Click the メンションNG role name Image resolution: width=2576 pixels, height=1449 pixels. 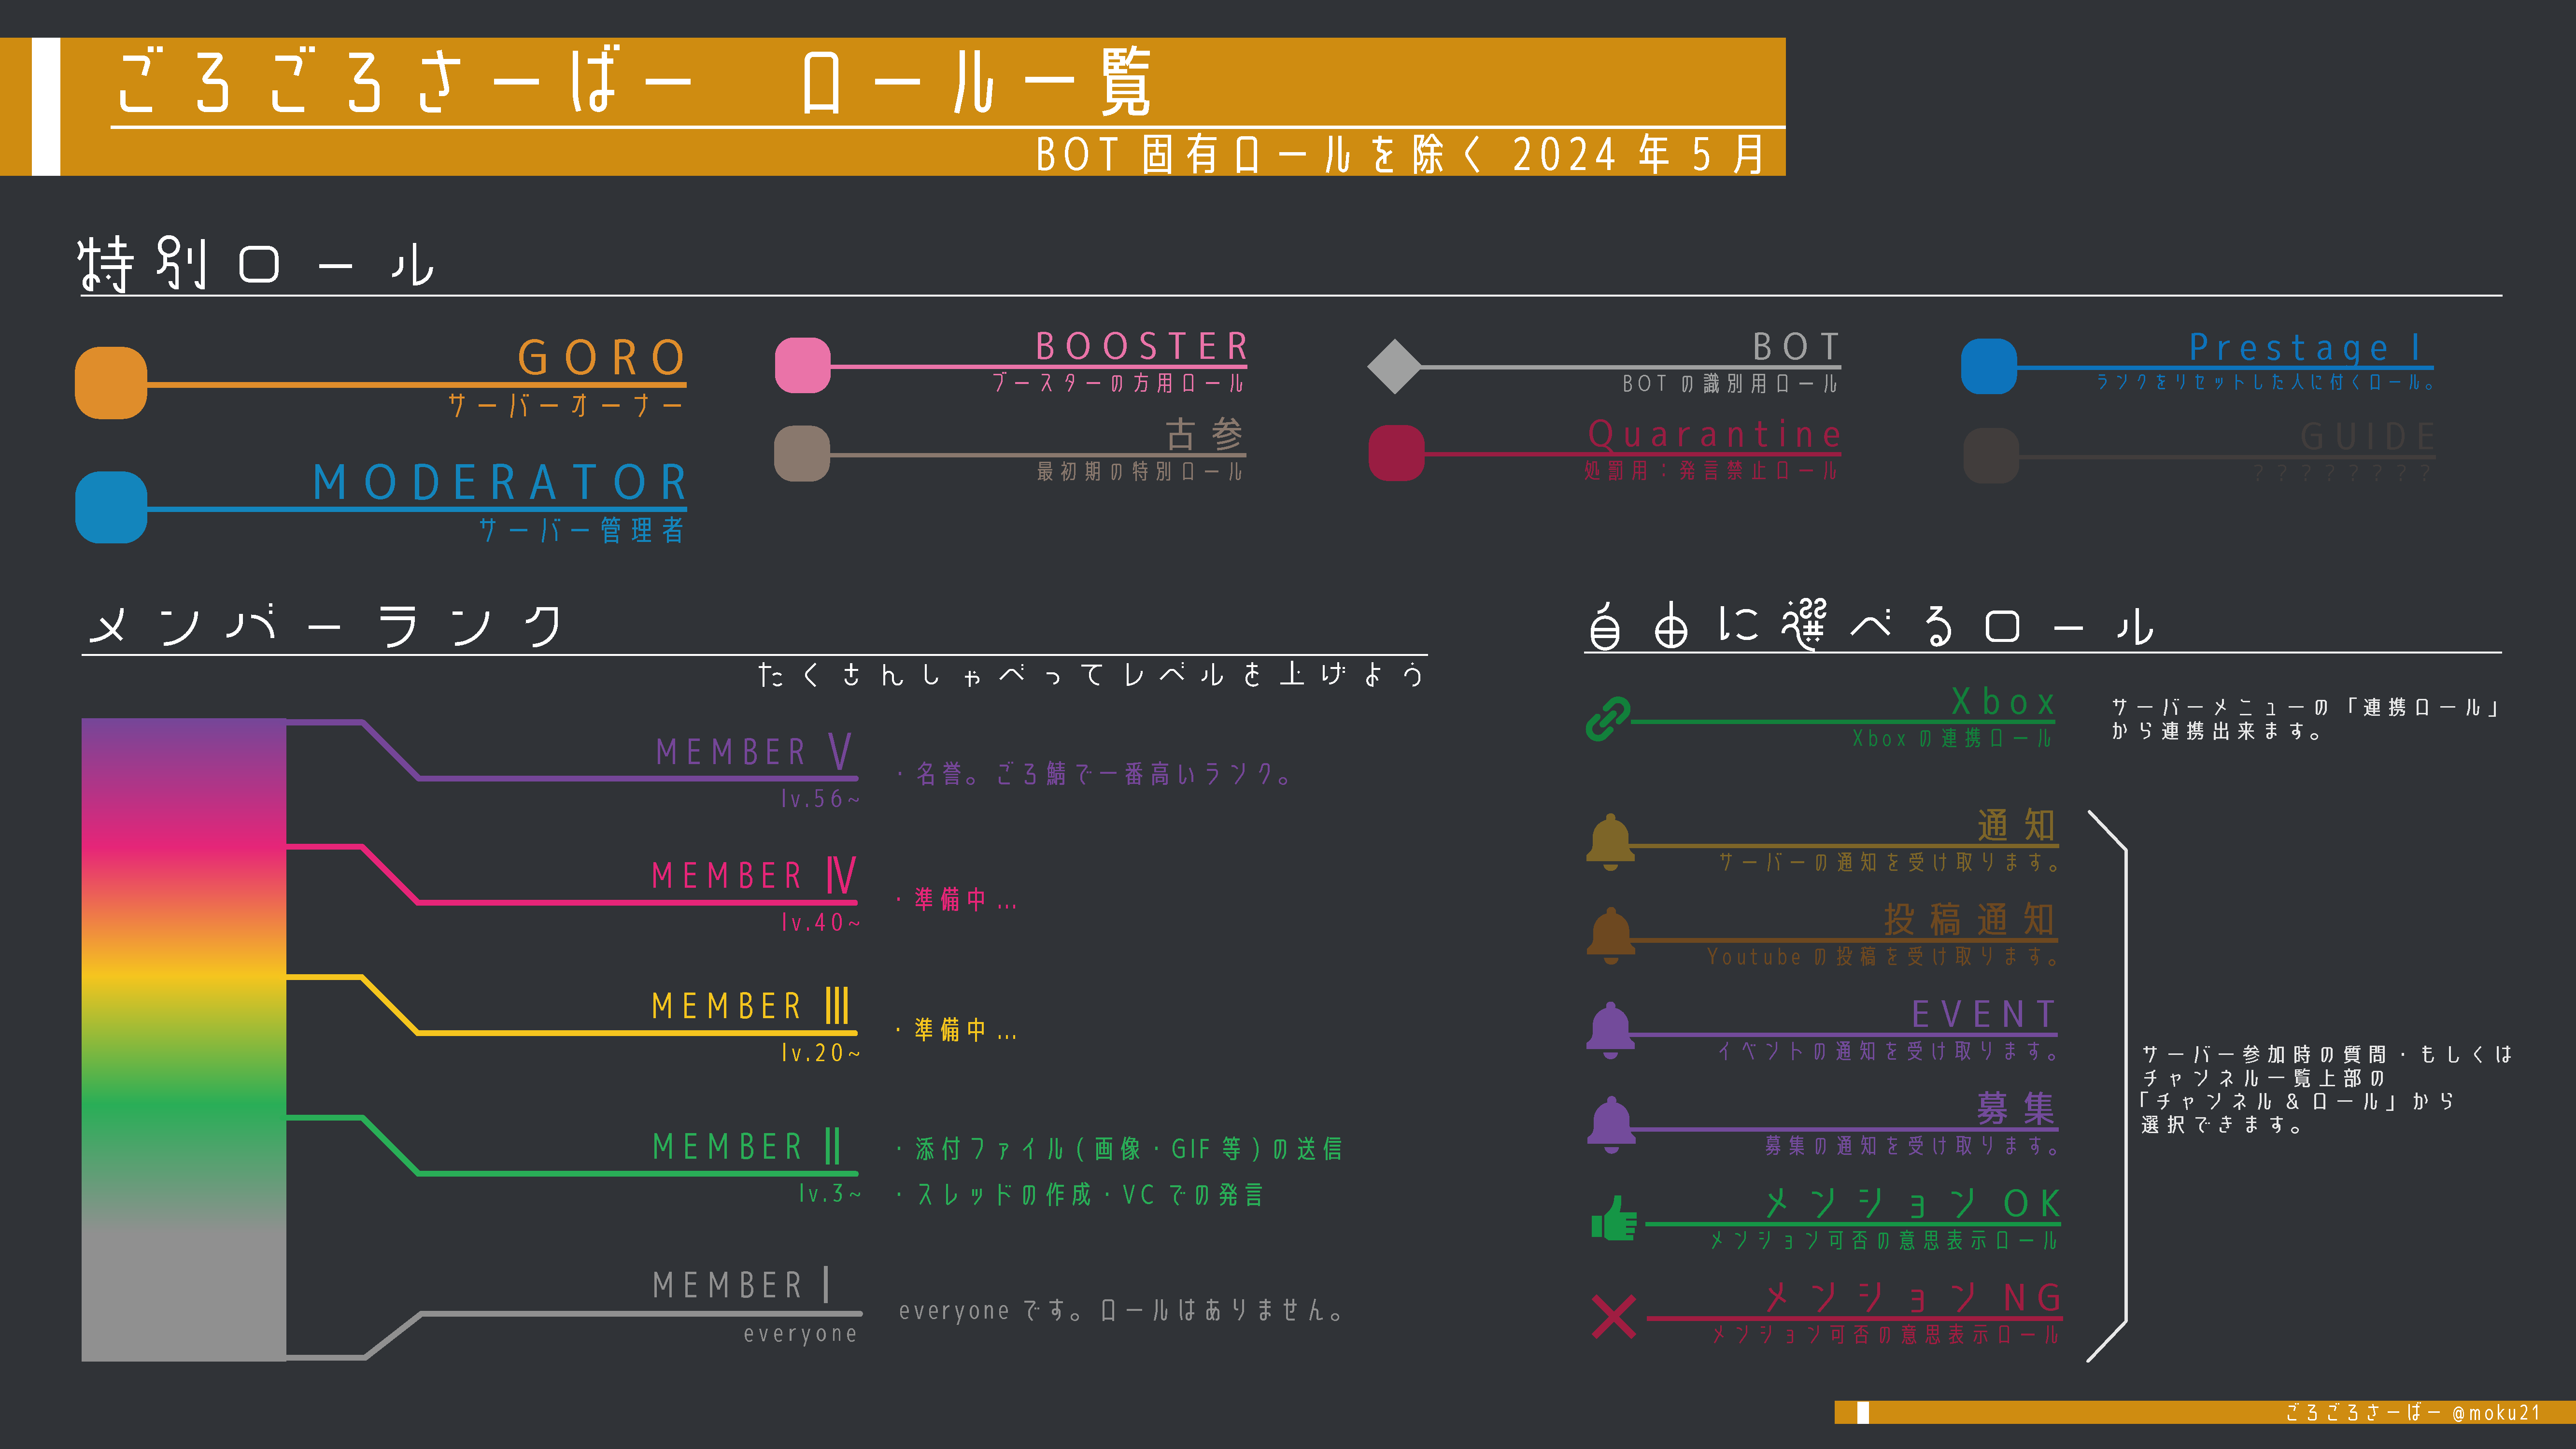1912,1298
